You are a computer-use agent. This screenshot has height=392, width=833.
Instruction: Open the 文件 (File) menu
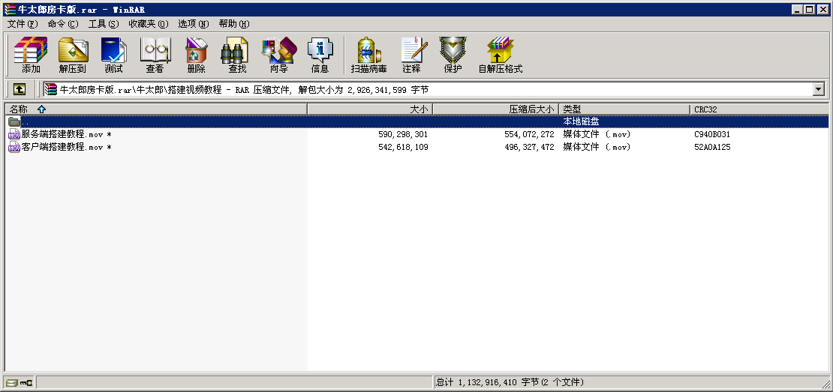tap(23, 24)
